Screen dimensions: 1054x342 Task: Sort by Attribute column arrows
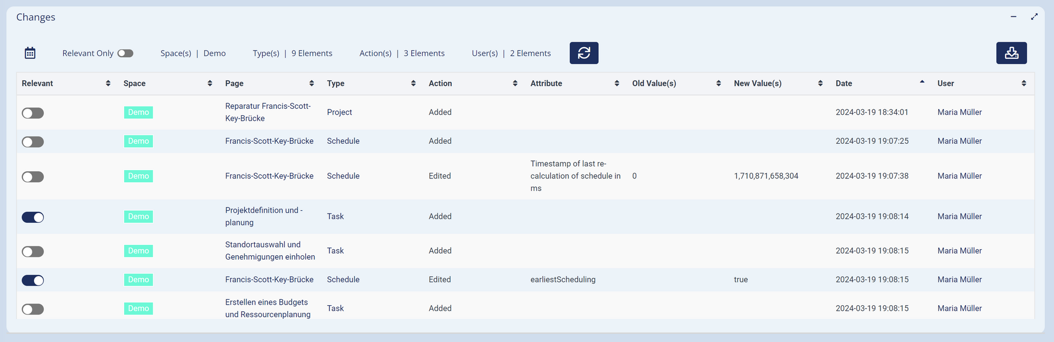point(617,83)
